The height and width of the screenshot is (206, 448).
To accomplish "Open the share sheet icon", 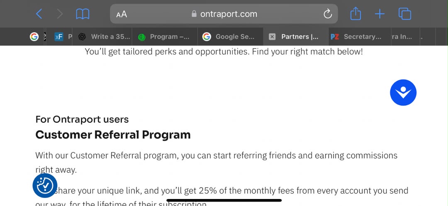I will pos(356,13).
